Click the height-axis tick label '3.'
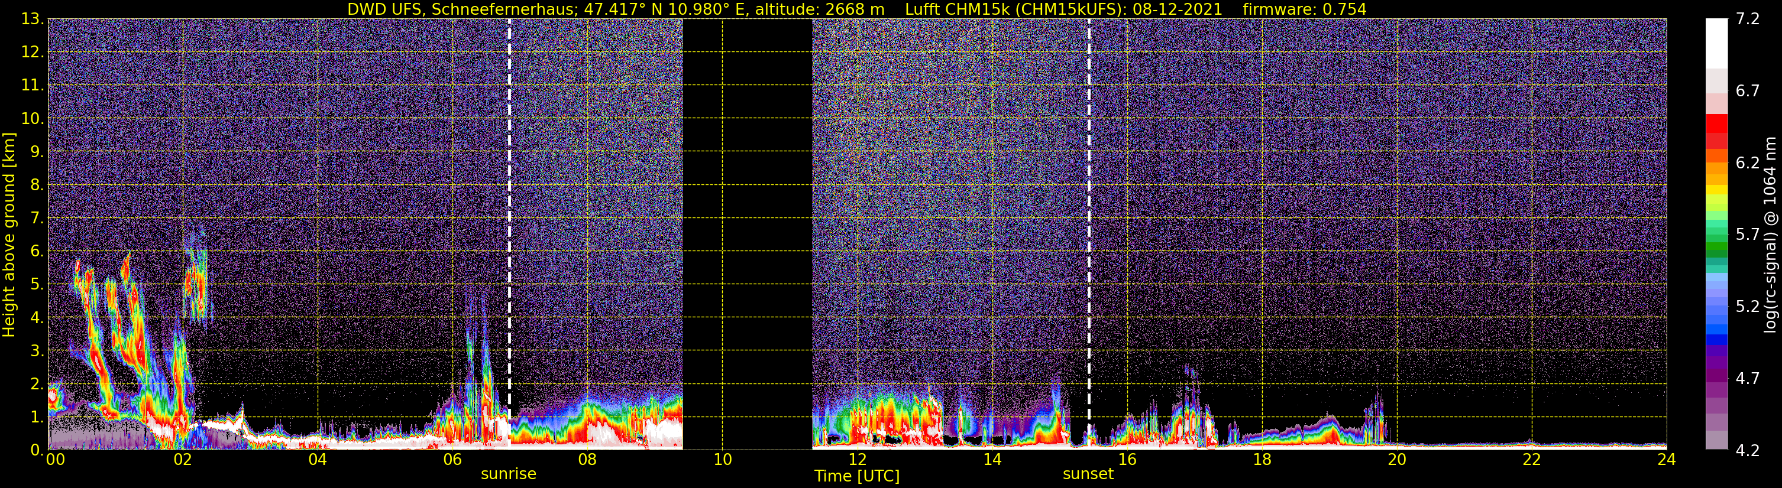The width and height of the screenshot is (1782, 488). 37,351
